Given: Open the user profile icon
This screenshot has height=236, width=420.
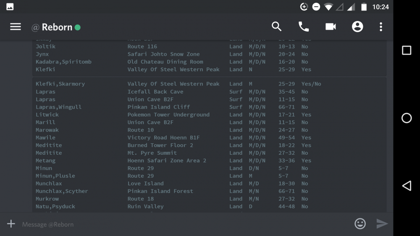Looking at the screenshot, I should (357, 27).
